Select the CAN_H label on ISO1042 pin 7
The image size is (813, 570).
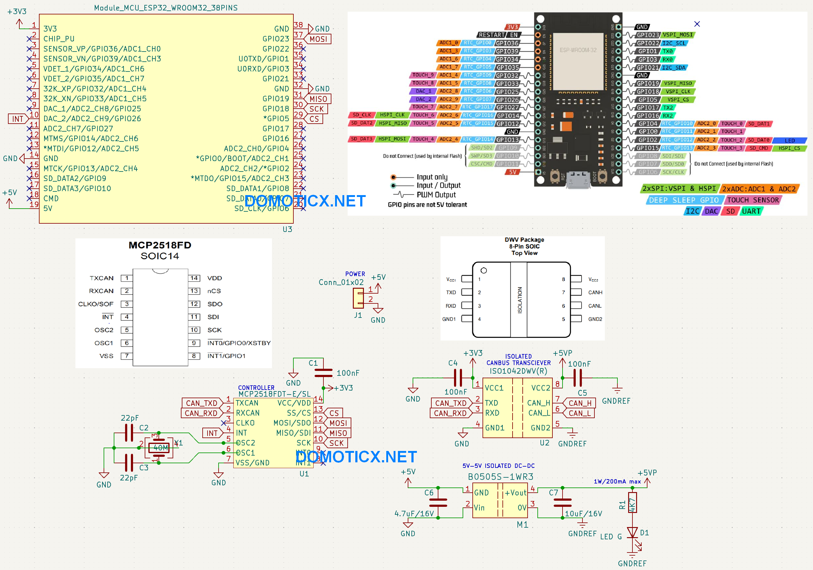pyautogui.click(x=579, y=403)
